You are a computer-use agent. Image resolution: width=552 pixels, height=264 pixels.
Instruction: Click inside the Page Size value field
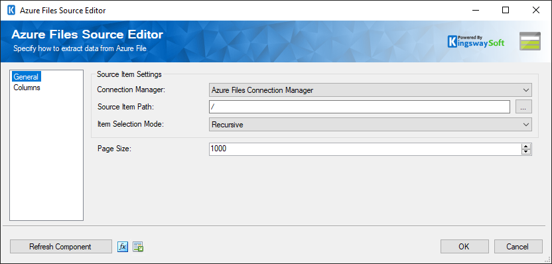coord(365,149)
